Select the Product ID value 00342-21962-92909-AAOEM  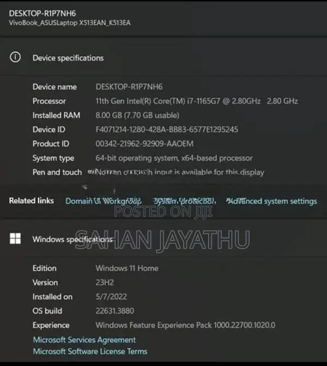(x=144, y=144)
